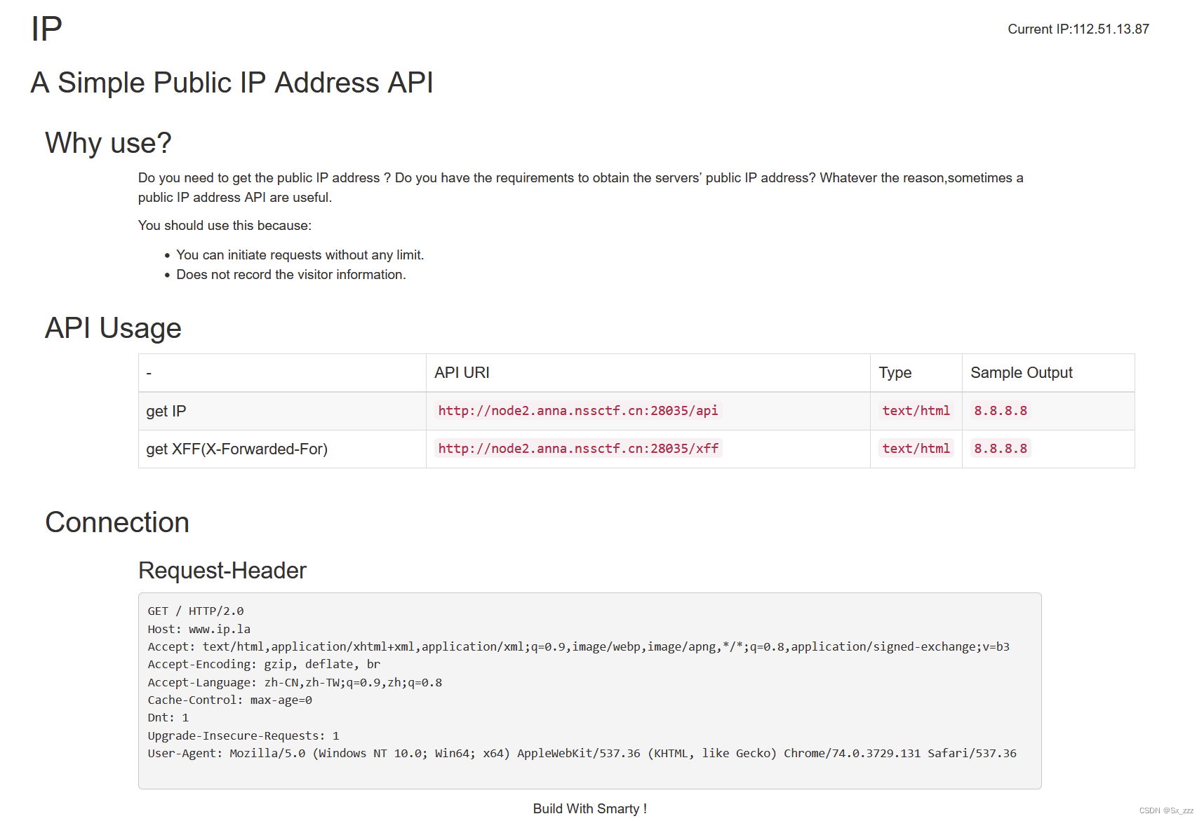This screenshot has width=1204, height=821.
Task: Click the 'Request-Header' subheading
Action: 222,571
